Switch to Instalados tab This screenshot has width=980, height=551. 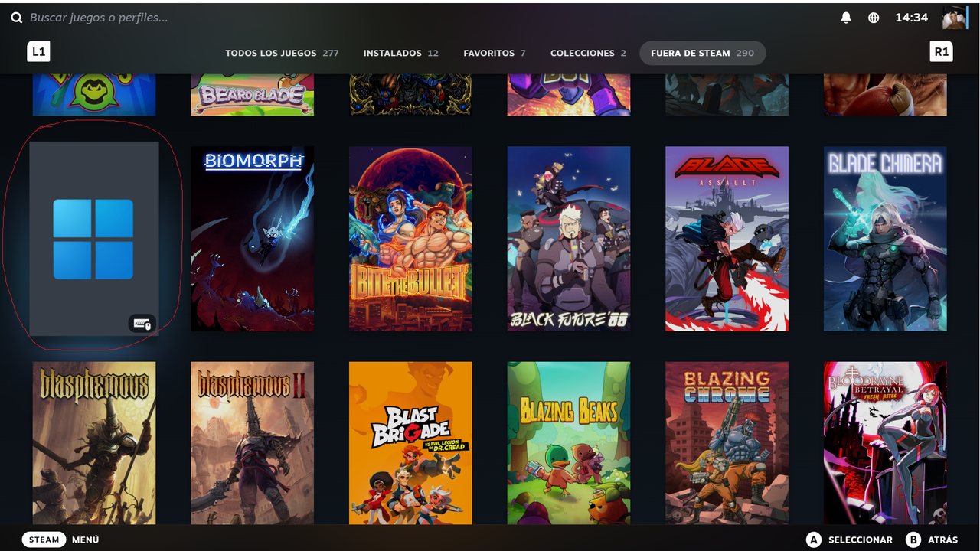[400, 53]
